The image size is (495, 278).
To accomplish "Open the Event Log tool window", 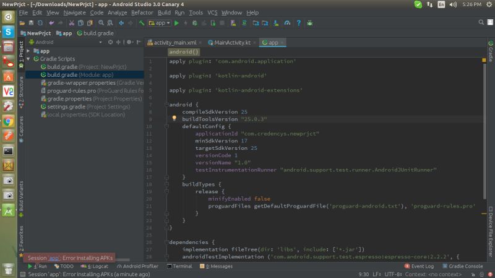I will point(420,266).
